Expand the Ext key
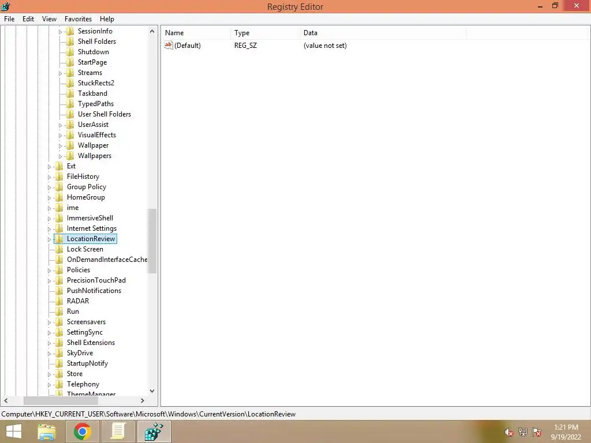 click(x=50, y=167)
